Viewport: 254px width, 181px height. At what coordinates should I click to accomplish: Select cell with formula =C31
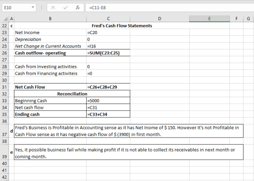(108, 108)
